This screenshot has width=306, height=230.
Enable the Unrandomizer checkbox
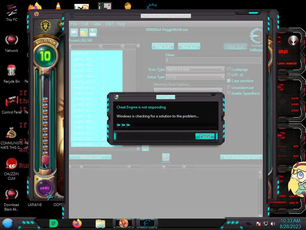(229, 88)
